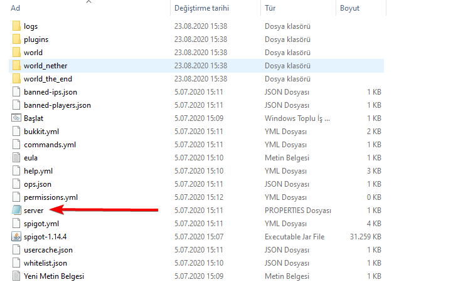Select the file name "eula"

coord(31,158)
